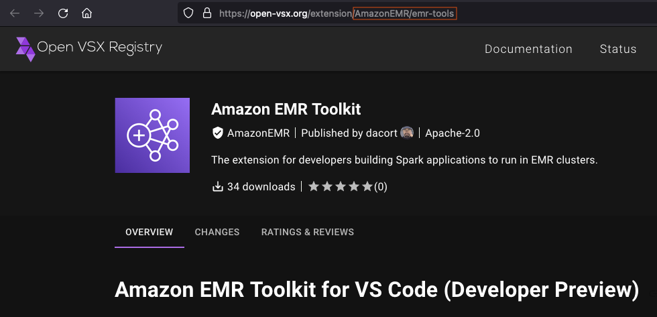The width and height of the screenshot is (657, 317).
Task: Click the Amazon EMR Toolkit extension icon
Action: [152, 135]
